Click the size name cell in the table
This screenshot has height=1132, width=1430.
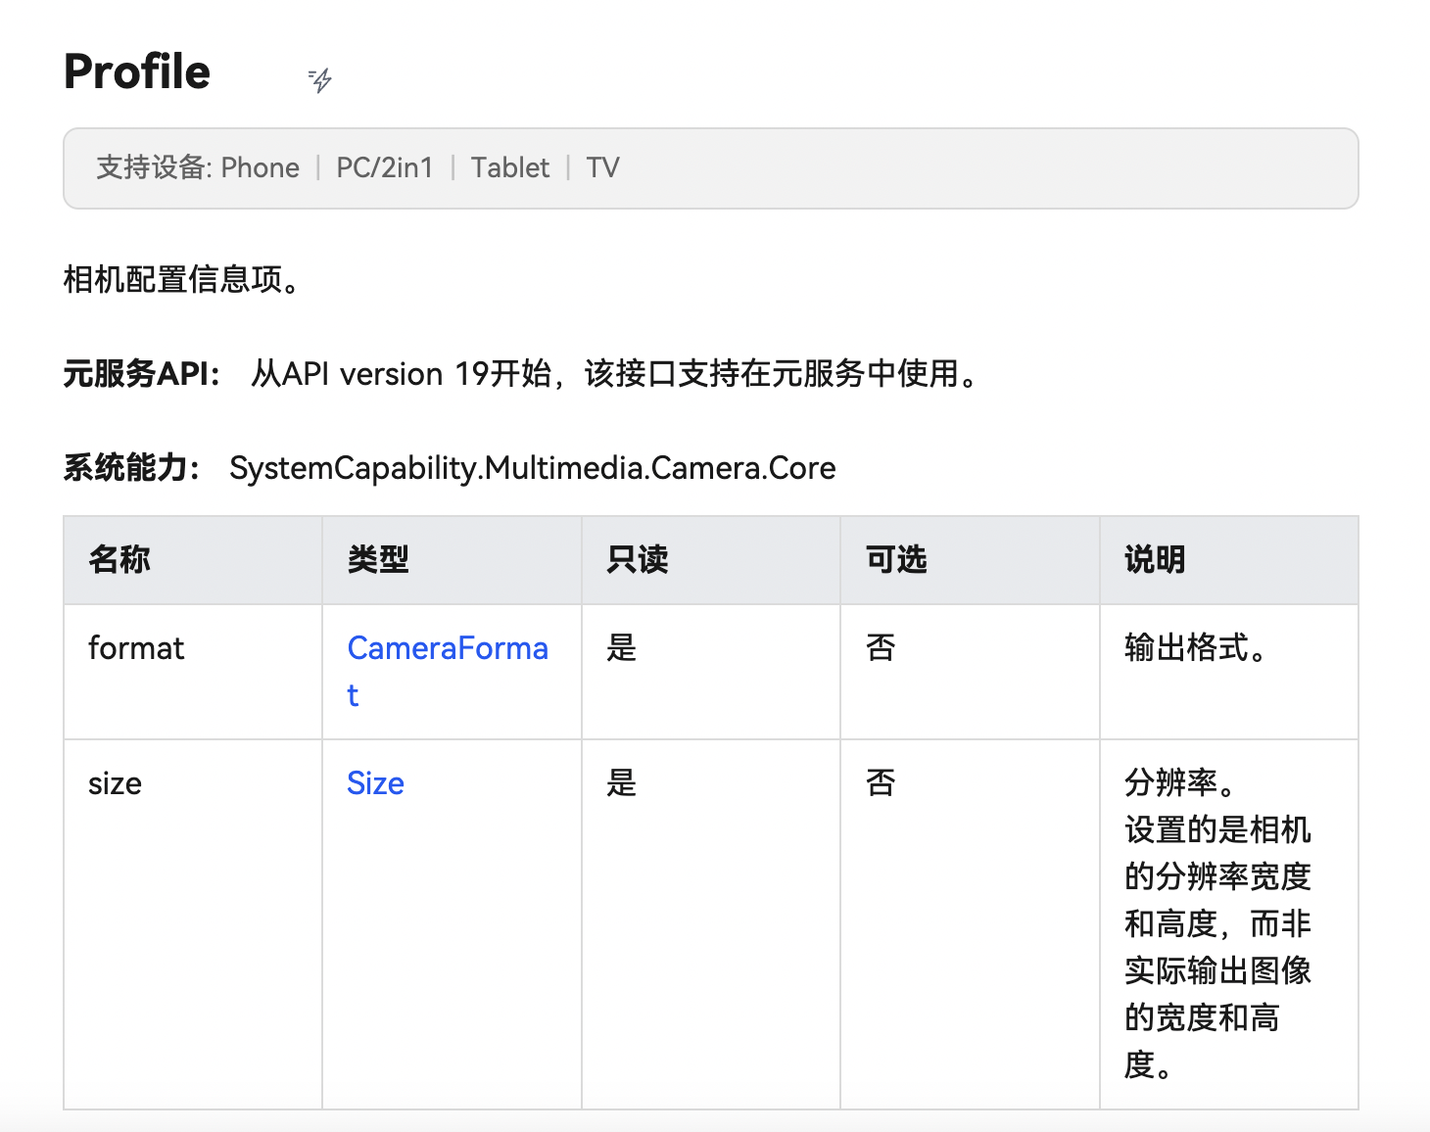(115, 783)
